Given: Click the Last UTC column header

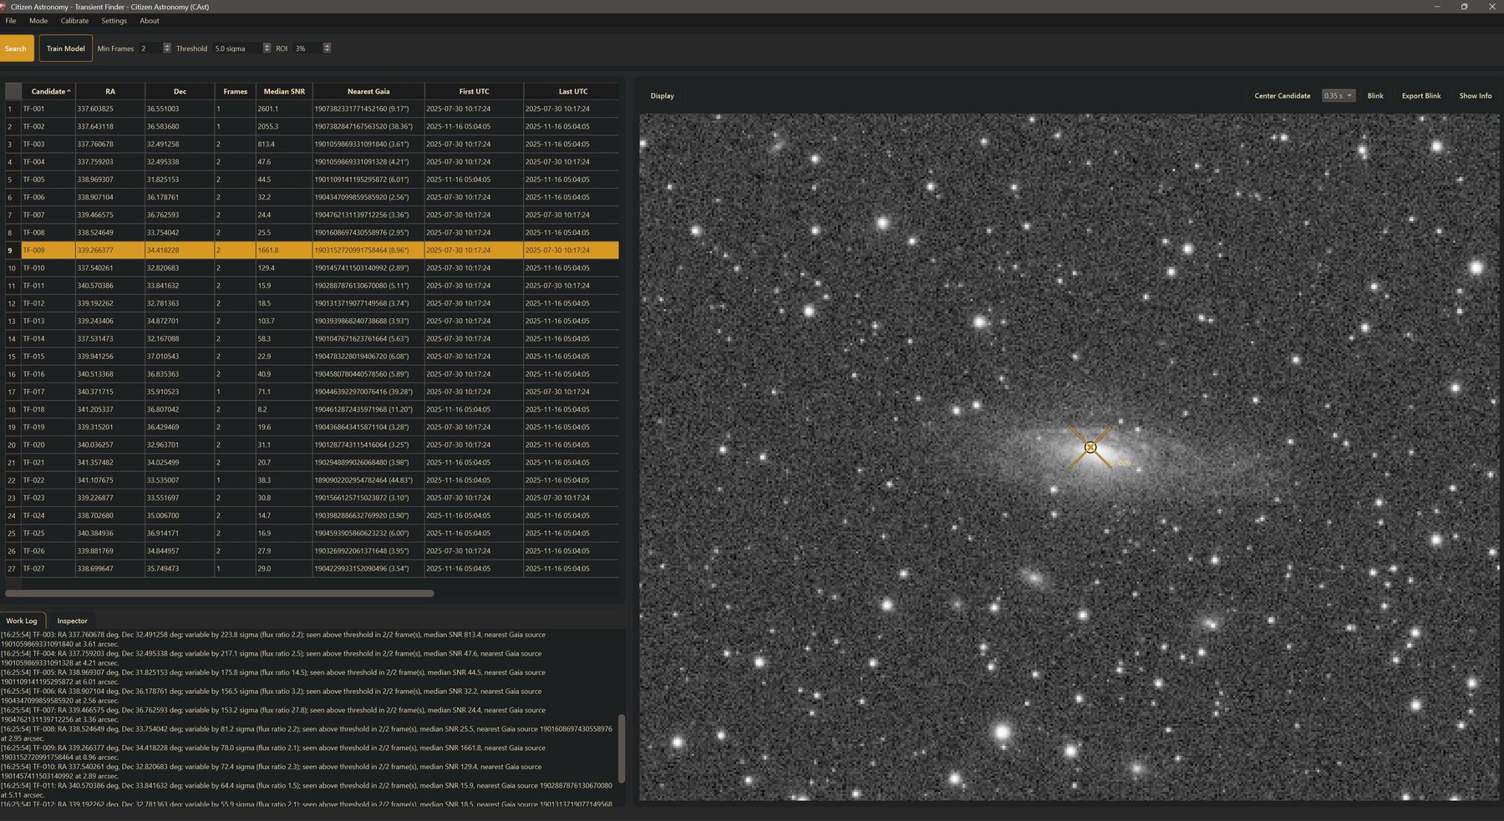Looking at the screenshot, I should pos(572,91).
